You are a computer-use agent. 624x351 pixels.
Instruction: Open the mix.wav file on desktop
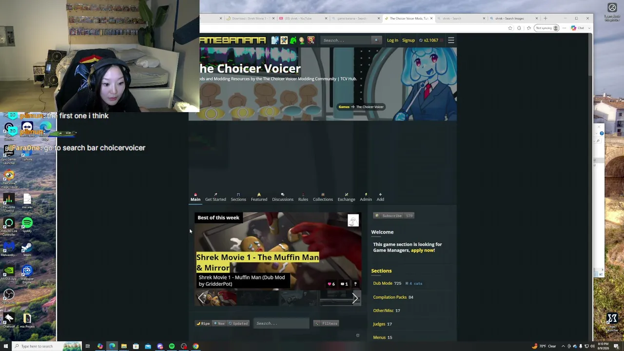point(27,201)
